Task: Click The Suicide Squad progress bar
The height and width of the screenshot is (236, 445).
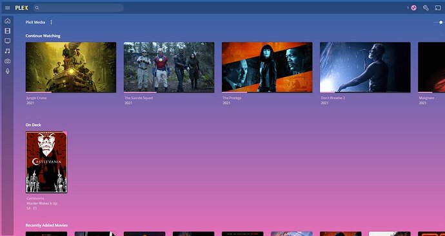Action: pos(169,92)
